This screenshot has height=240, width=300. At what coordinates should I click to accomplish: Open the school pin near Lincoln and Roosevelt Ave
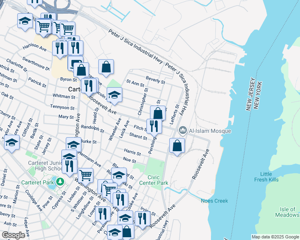[115, 95]
